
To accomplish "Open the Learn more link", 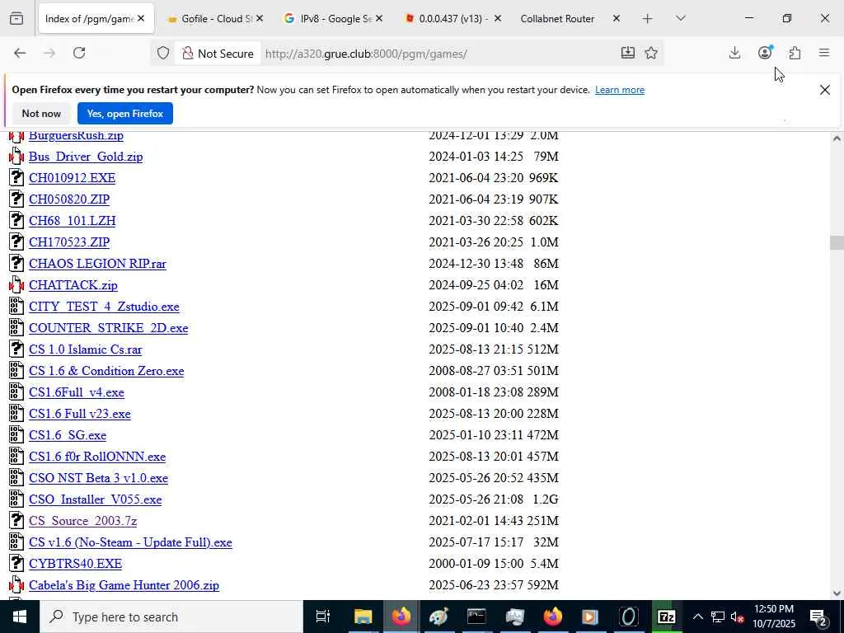I will pyautogui.click(x=620, y=90).
